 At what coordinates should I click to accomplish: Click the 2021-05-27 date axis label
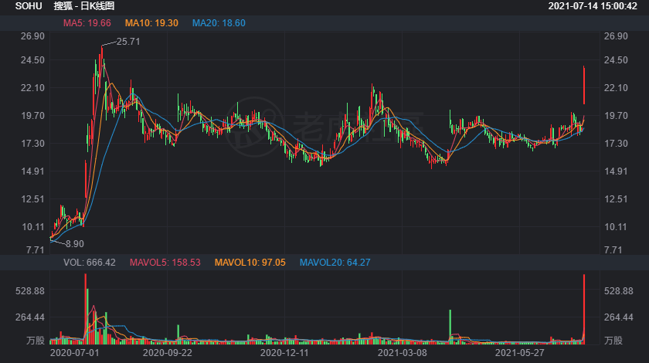tap(519, 353)
